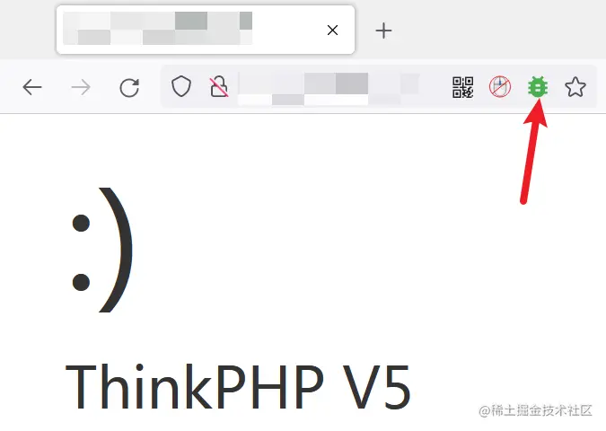Select the active browser tab

(x=206, y=30)
